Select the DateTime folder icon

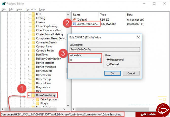pos(33,55)
